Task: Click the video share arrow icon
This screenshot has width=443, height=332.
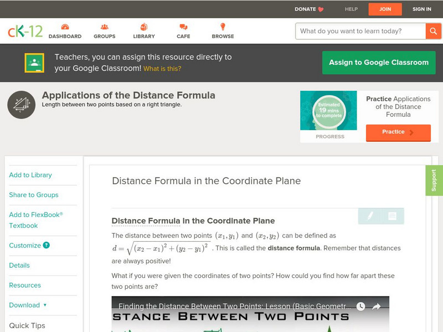Action: coord(377,306)
